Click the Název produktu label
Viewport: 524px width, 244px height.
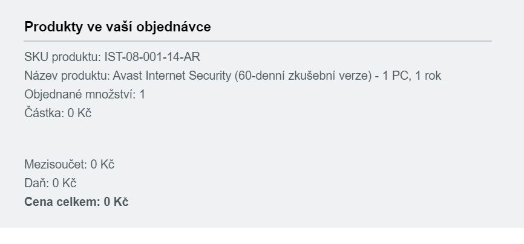point(67,75)
